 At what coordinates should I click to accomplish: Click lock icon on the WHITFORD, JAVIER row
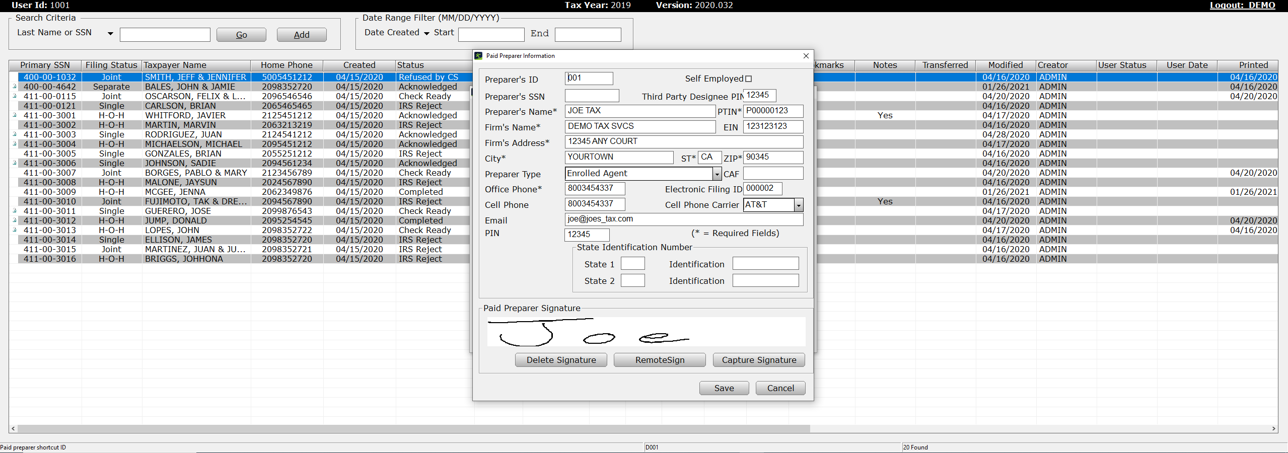click(15, 115)
